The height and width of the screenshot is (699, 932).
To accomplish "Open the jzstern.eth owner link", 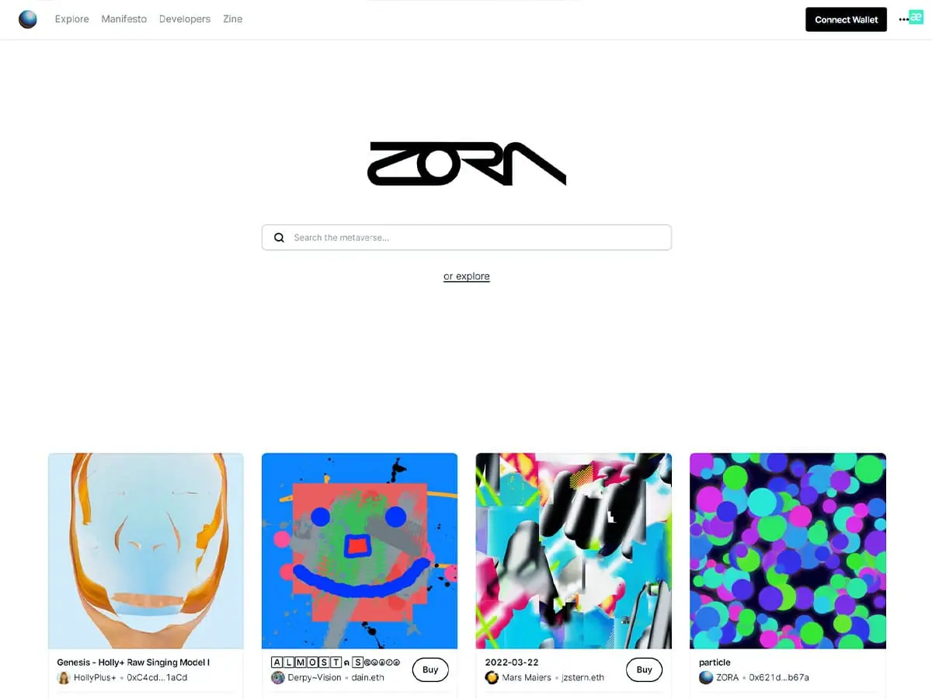I will point(582,677).
